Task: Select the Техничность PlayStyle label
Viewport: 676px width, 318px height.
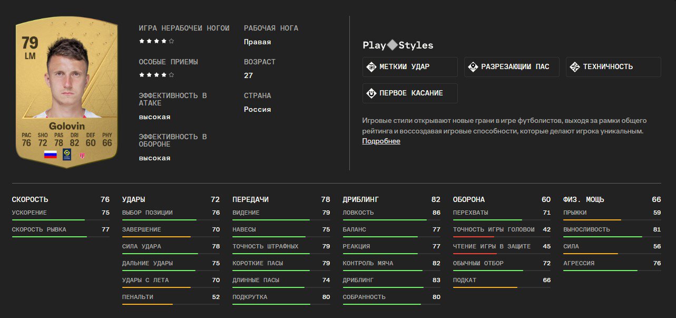Action: [608, 67]
